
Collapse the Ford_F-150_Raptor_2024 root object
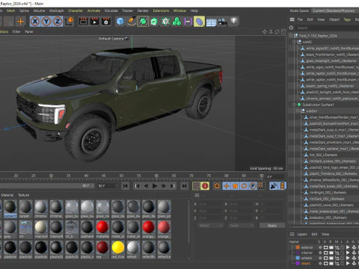click(290, 36)
